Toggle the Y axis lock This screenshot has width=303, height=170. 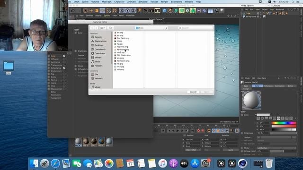click(127, 10)
